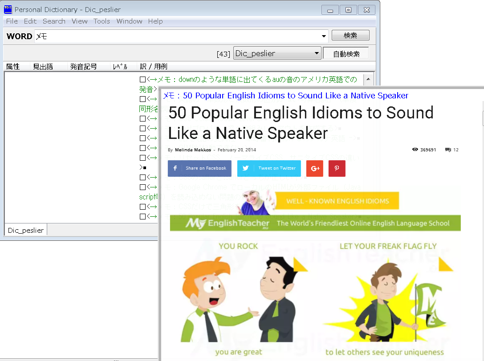484x361 pixels.
Task: Click the Facebook icon on the share button
Action: click(x=175, y=168)
